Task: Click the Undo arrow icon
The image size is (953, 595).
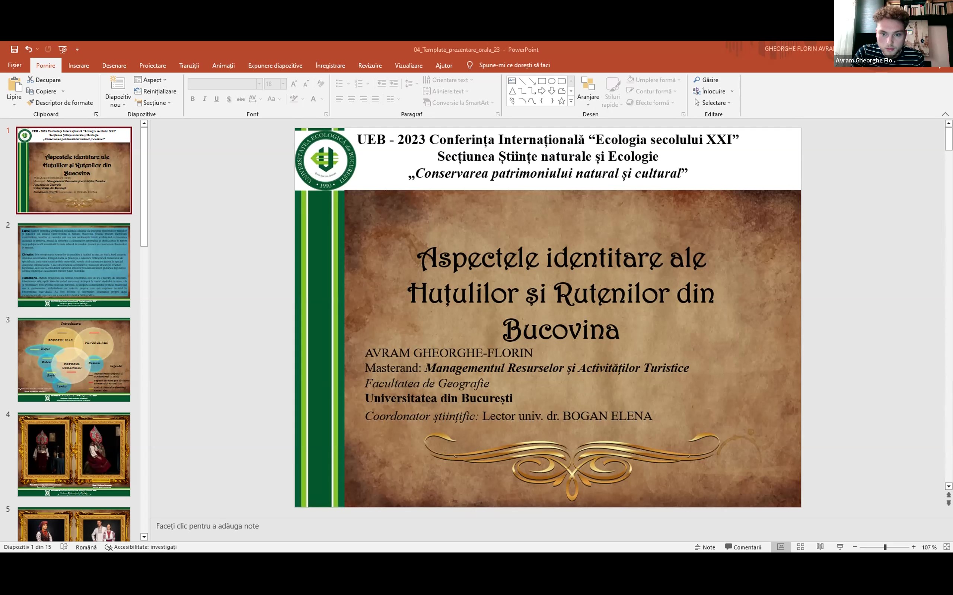Action: (28, 49)
